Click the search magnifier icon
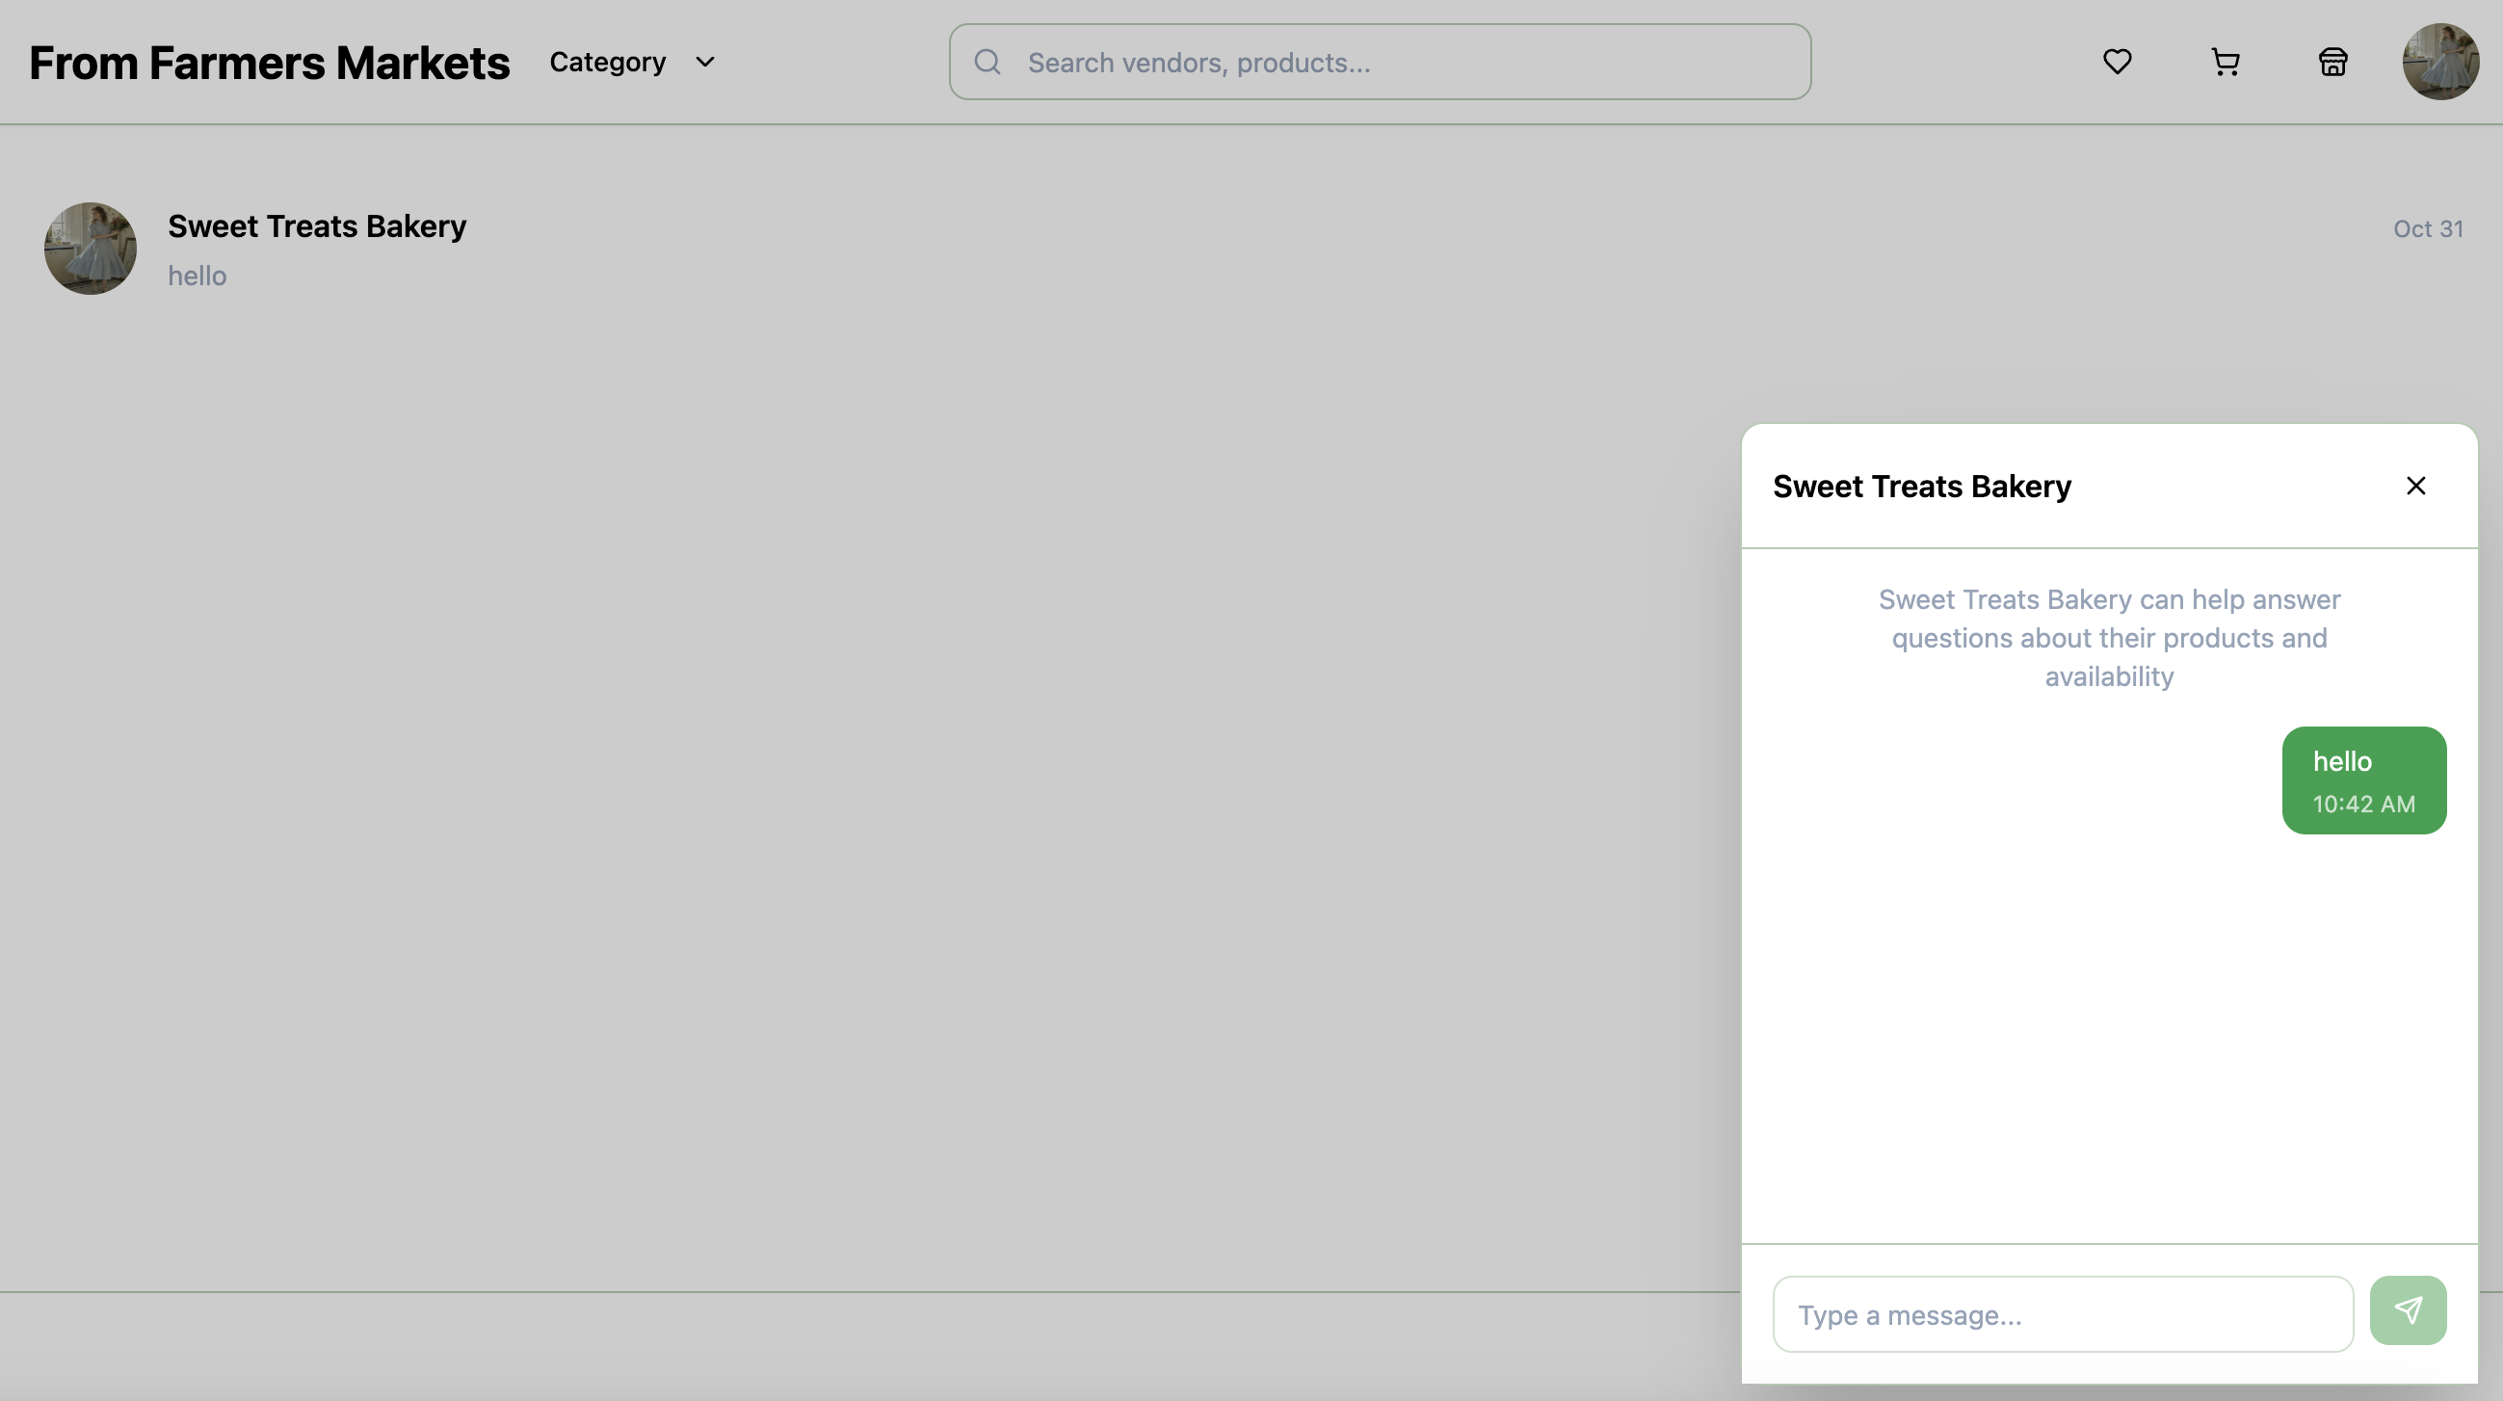 (988, 63)
